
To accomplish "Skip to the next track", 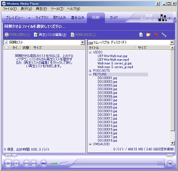I will [34, 163].
